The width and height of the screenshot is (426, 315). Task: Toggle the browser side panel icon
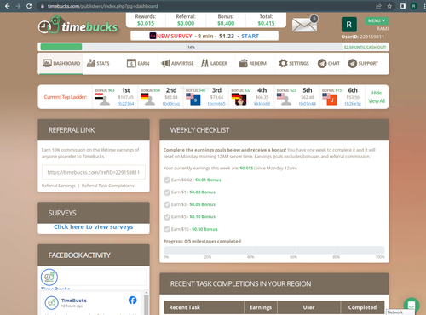403,6
